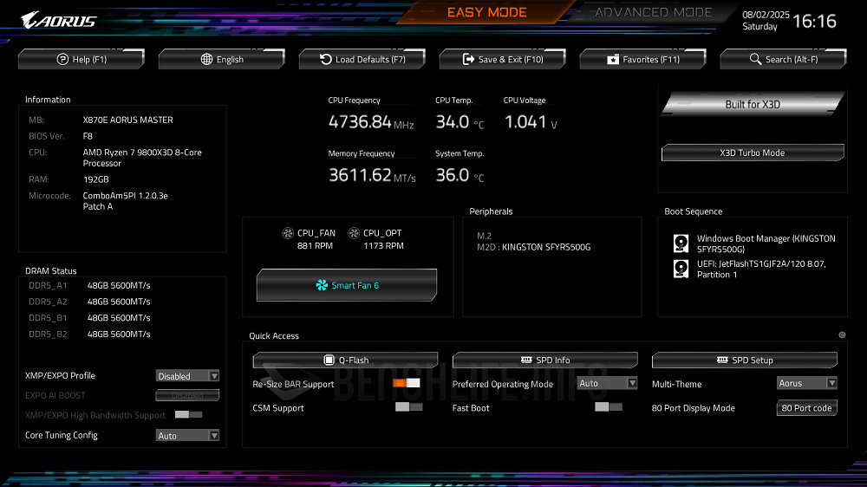Click the Windows Boot Manager drive icon
Image resolution: width=867 pixels, height=487 pixels.
click(681, 243)
